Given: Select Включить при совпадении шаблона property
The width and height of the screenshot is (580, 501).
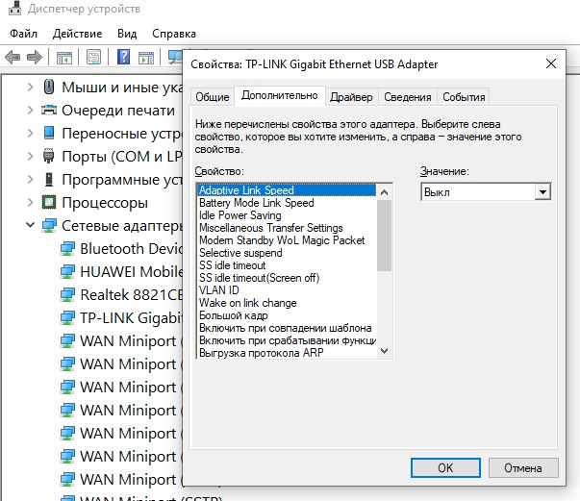Looking at the screenshot, I should click(287, 328).
